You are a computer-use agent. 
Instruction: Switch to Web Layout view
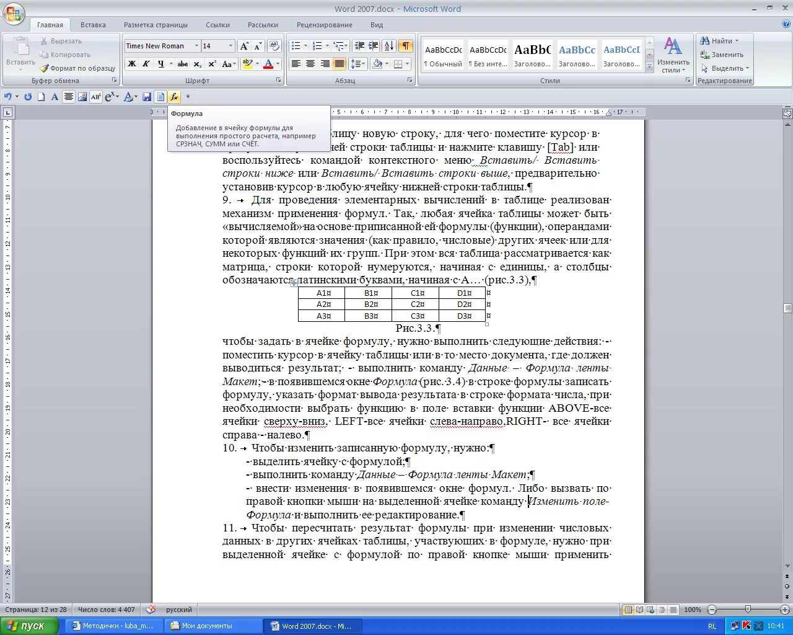(651, 610)
